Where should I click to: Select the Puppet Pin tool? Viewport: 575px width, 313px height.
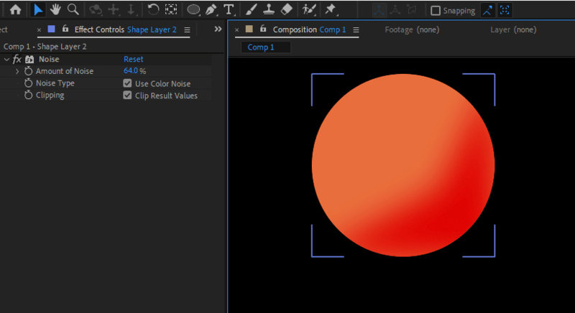tap(330, 10)
